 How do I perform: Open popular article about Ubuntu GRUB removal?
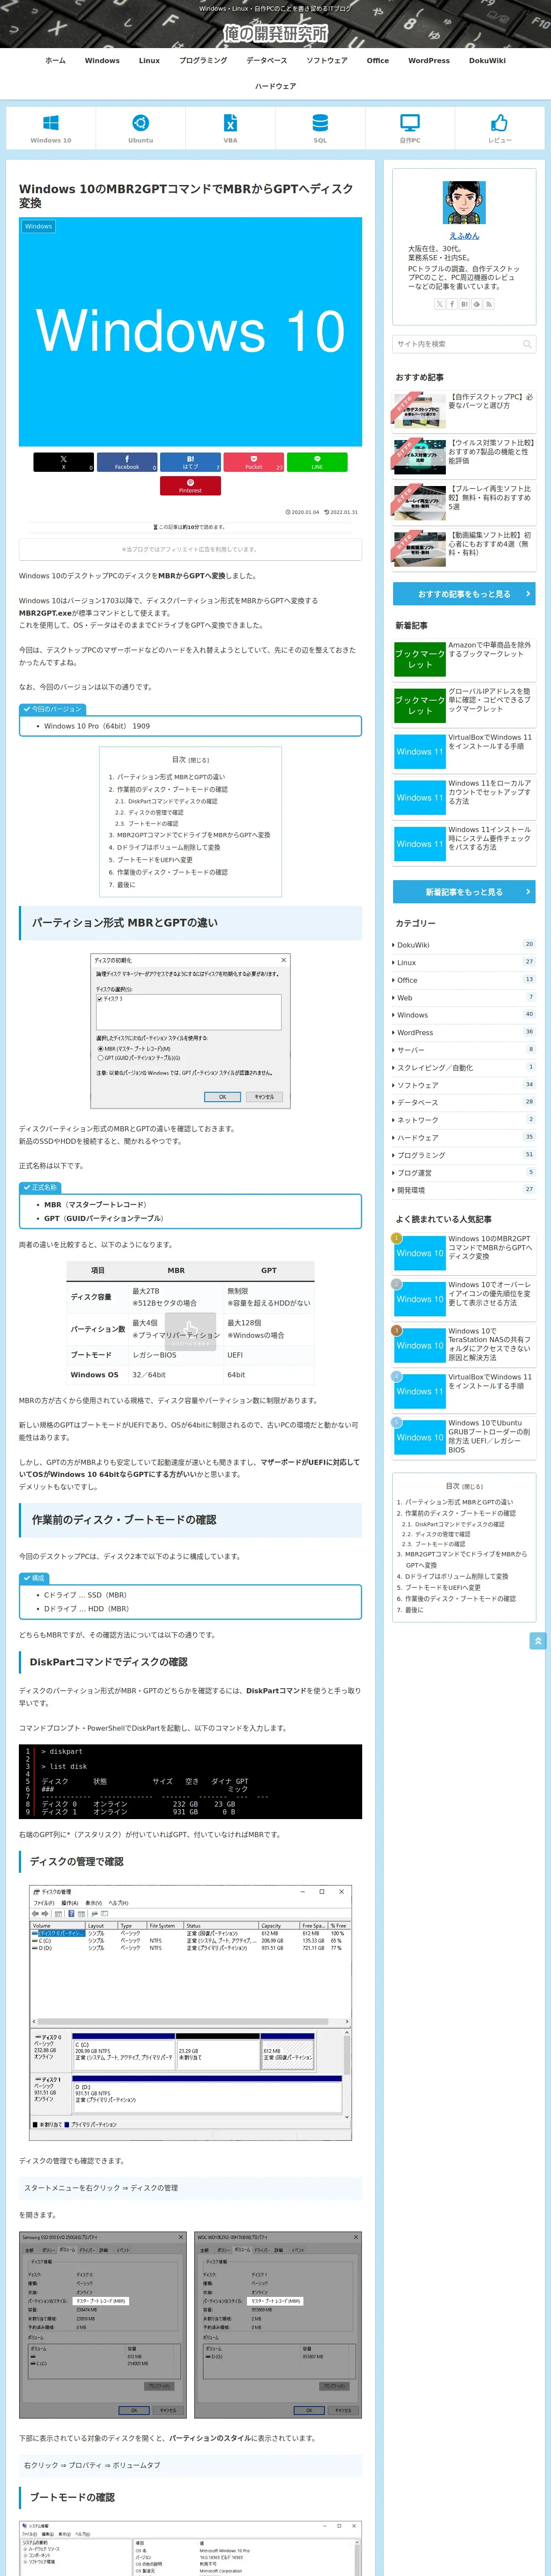[463, 1436]
